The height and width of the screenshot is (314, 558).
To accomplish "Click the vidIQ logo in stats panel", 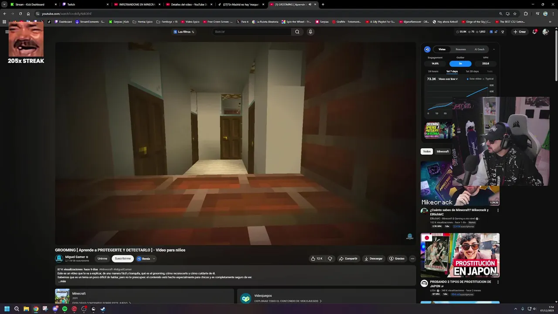I will point(427,49).
